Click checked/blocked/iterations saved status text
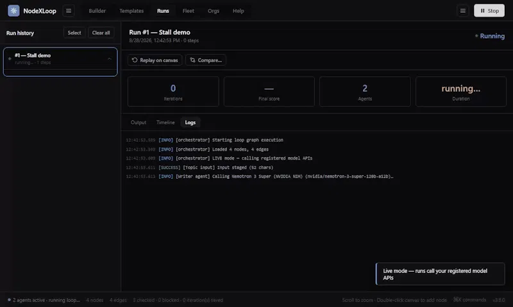This screenshot has height=307, width=513. 178,300
